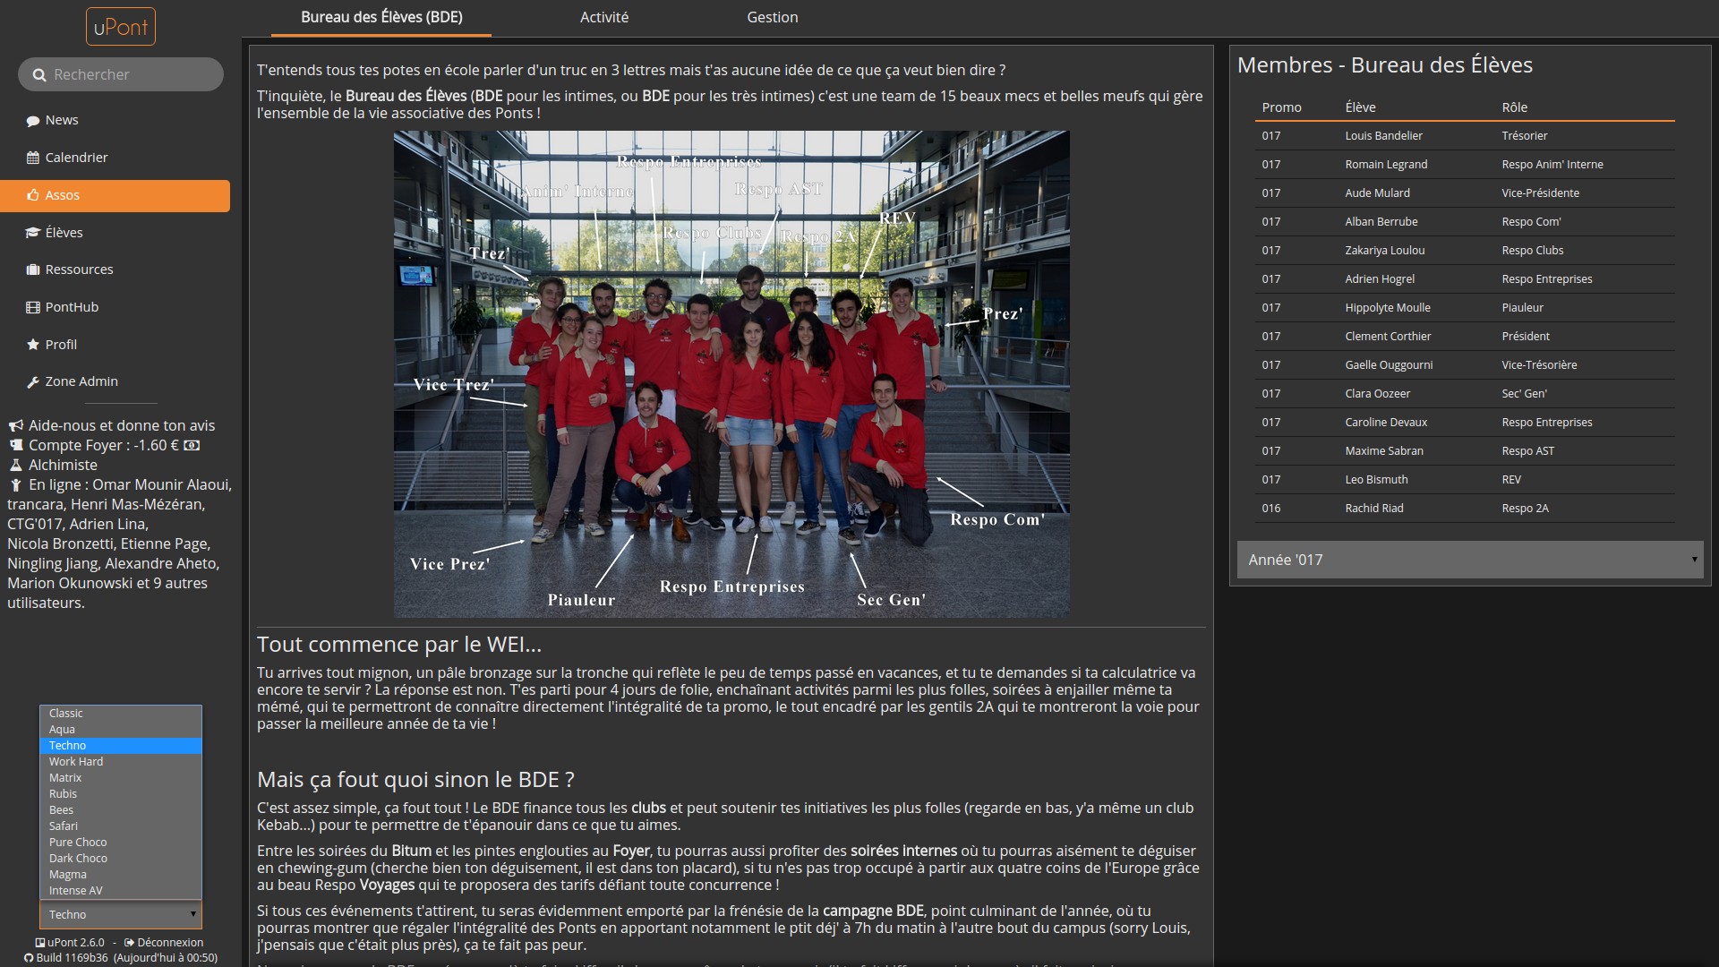Click the Élèves graduation cap icon
The height and width of the screenshot is (967, 1719).
pyautogui.click(x=33, y=233)
